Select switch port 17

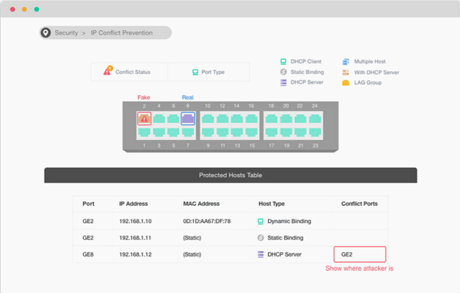(x=271, y=132)
